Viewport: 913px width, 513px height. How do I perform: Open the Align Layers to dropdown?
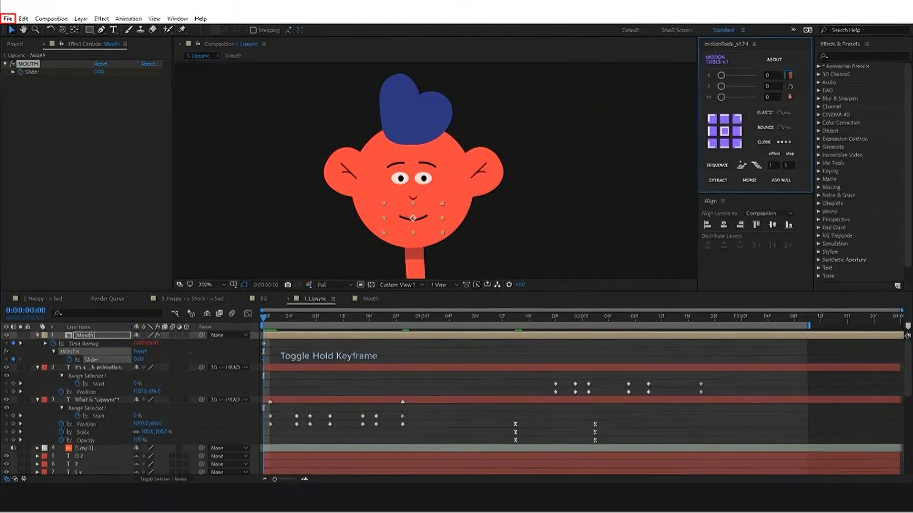[769, 213]
